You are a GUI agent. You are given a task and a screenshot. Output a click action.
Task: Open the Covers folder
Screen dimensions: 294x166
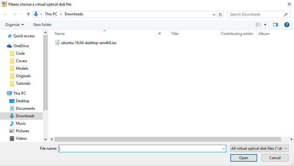[x=22, y=61]
